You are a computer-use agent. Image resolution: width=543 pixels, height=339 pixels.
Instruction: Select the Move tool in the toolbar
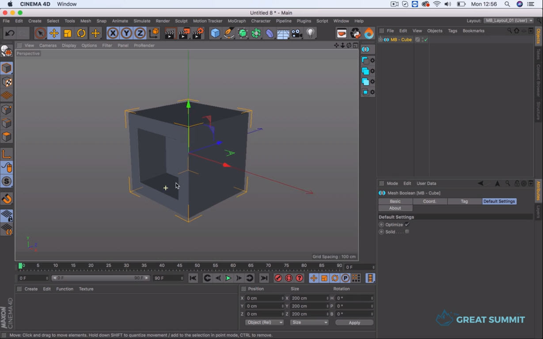pos(53,33)
